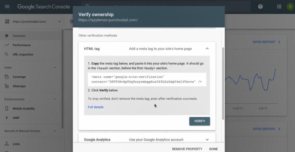Open Performance from its trend icon
The image size is (295, 152).
coord(7,45)
